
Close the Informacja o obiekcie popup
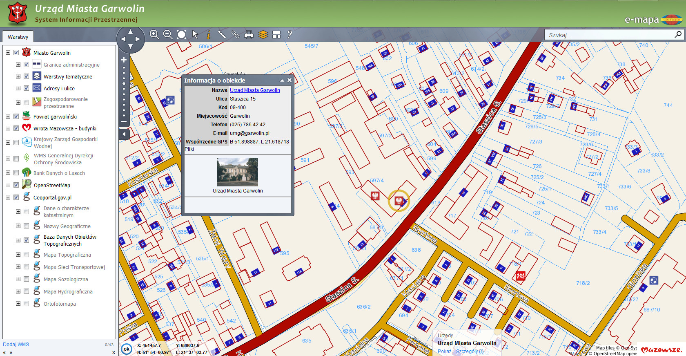coord(290,80)
